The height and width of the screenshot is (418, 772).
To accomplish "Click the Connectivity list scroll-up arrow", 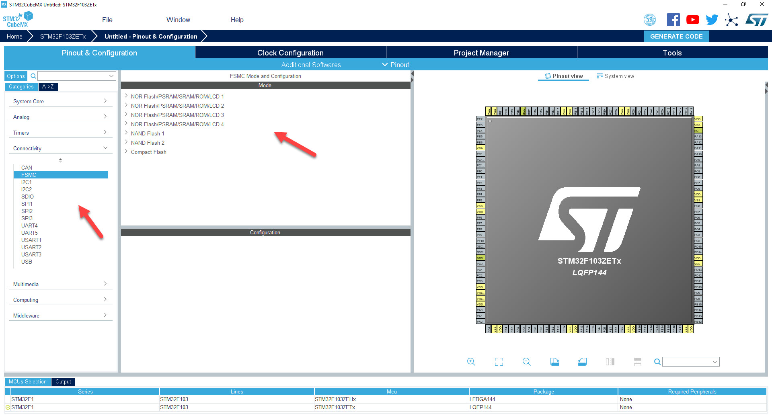I will point(60,160).
